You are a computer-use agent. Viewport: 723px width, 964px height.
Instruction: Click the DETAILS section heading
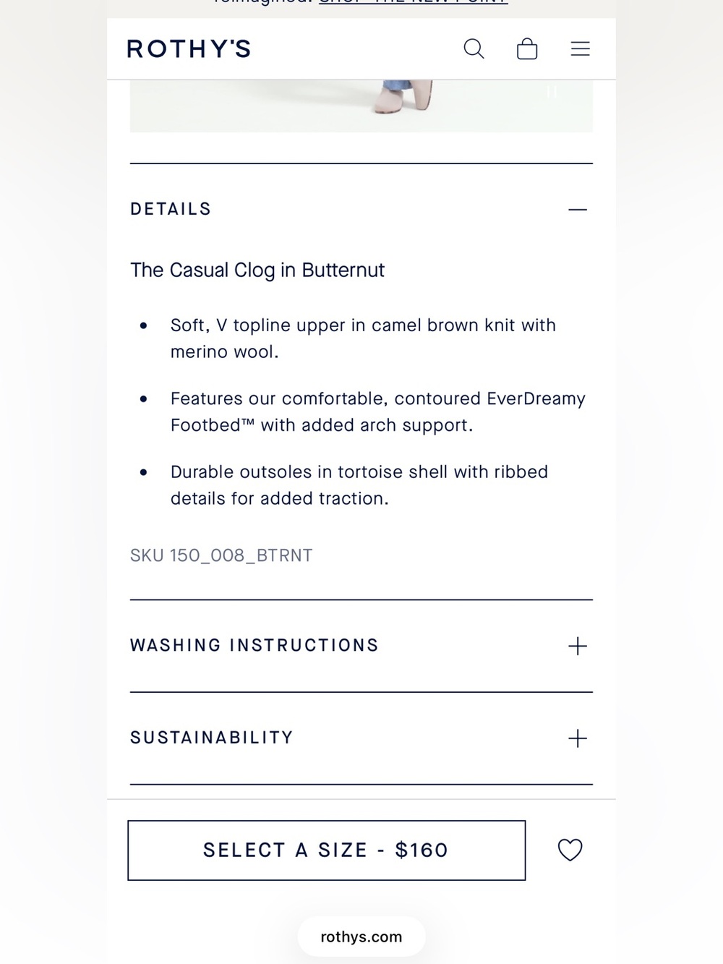[x=171, y=209]
